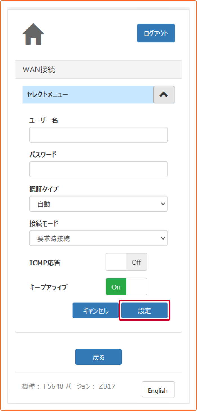Click the highlighted 設定 confirmation button

144,310
